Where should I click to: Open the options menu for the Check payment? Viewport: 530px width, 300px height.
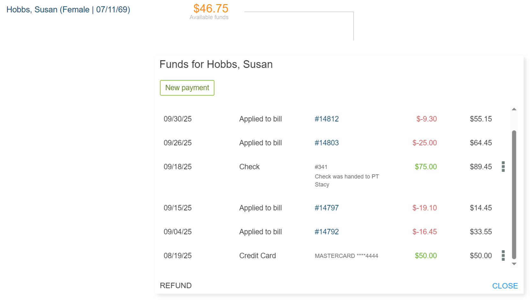pyautogui.click(x=503, y=166)
